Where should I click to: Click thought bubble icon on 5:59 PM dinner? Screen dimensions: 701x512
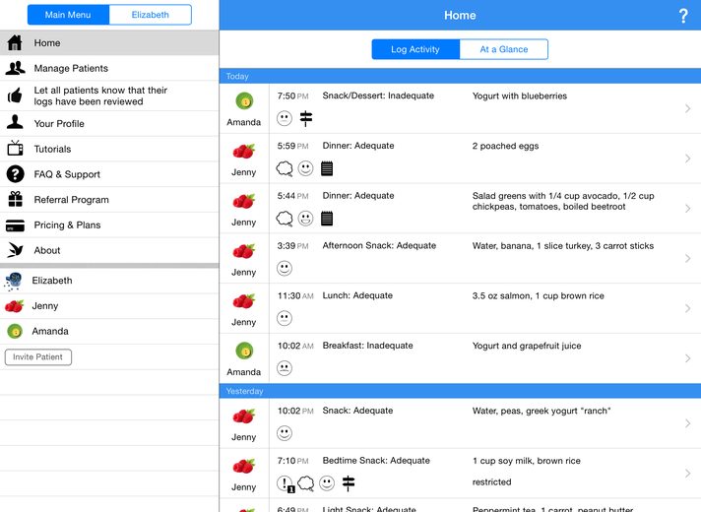285,169
